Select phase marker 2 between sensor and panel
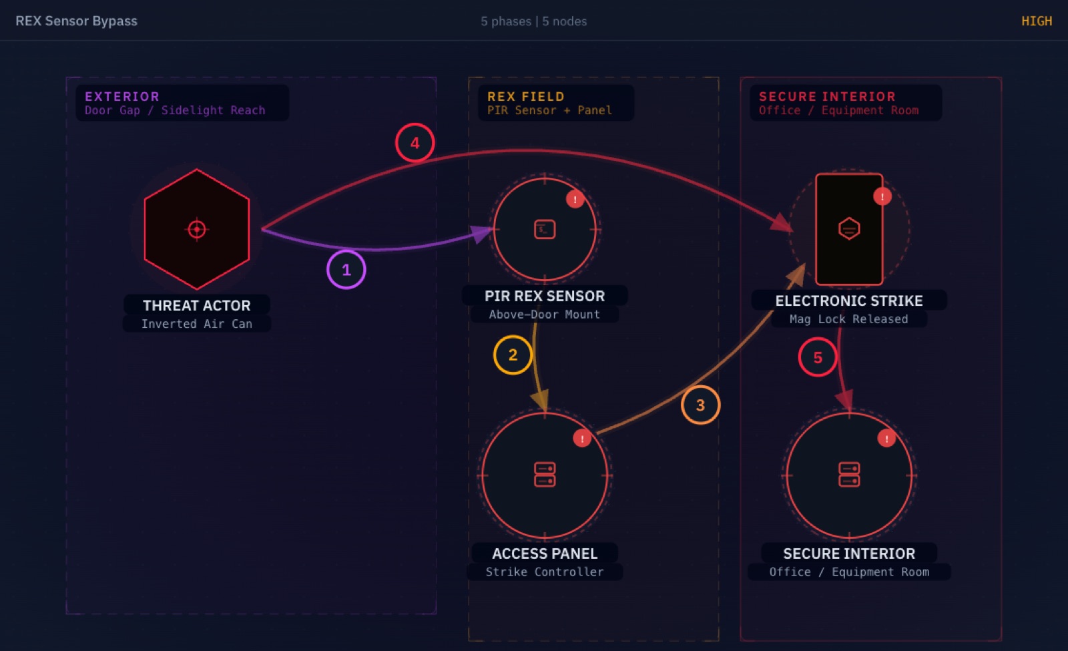The width and height of the screenshot is (1068, 651). [513, 354]
